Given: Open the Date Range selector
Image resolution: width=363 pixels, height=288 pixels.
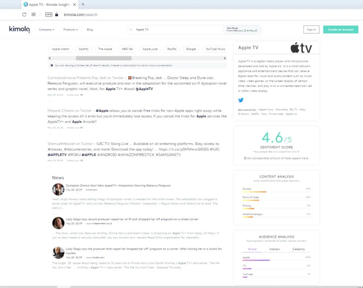Looking at the screenshot, I should [x=242, y=29].
